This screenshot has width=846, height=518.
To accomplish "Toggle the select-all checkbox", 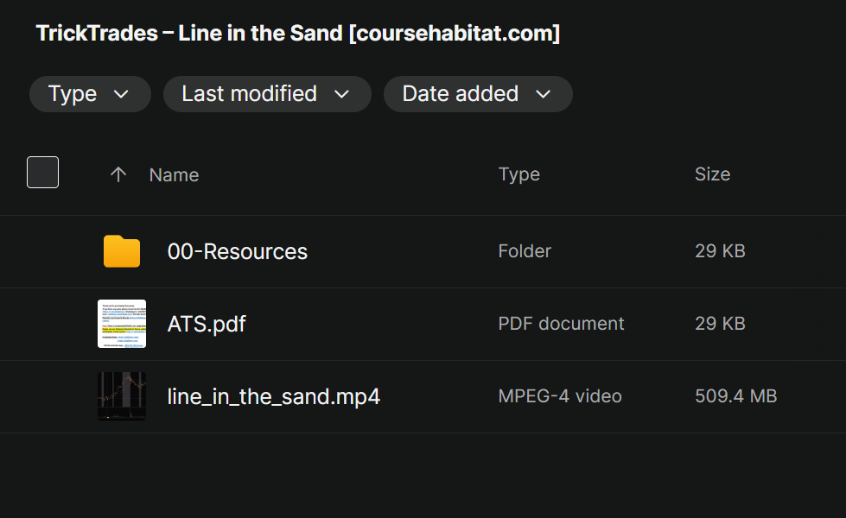I will pos(43,173).
